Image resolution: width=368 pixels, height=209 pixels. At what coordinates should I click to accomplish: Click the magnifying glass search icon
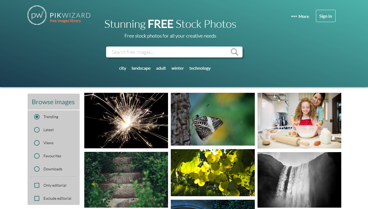click(234, 52)
